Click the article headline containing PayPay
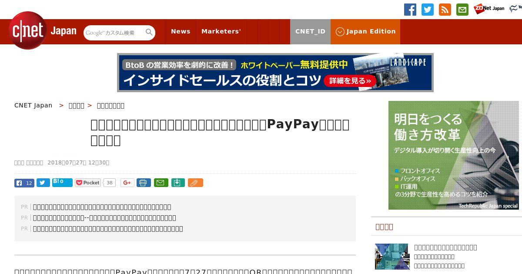 [x=220, y=132]
